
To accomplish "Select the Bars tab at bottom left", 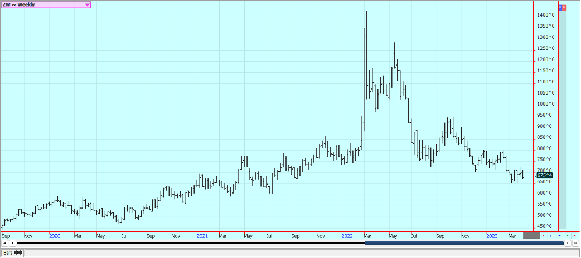I will tap(13, 253).
